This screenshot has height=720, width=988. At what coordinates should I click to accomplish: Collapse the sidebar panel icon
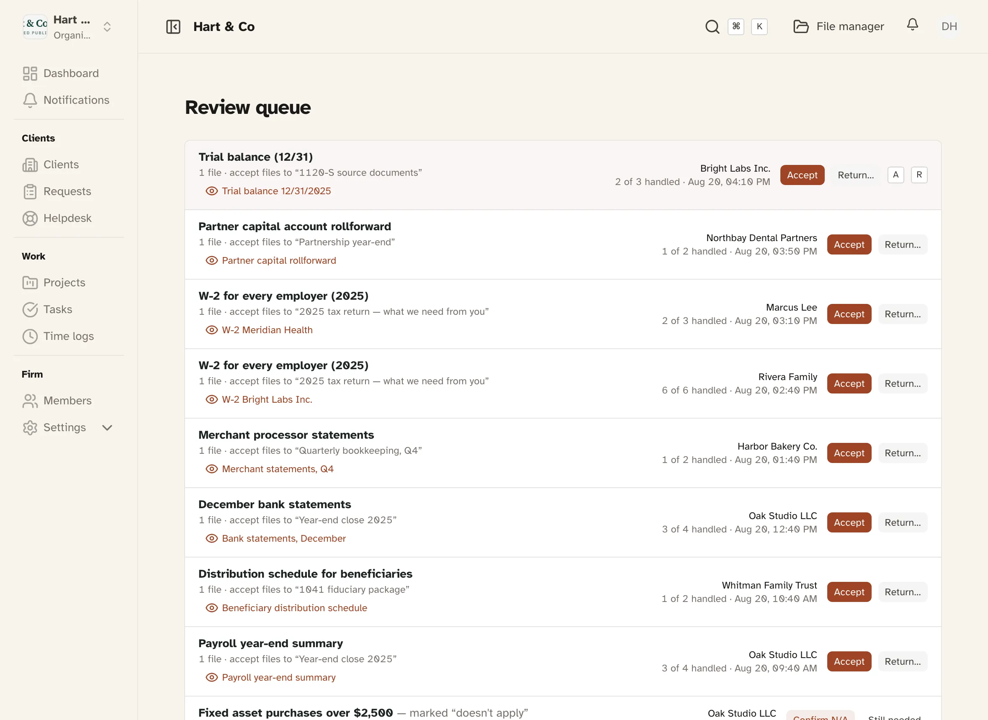click(x=173, y=27)
